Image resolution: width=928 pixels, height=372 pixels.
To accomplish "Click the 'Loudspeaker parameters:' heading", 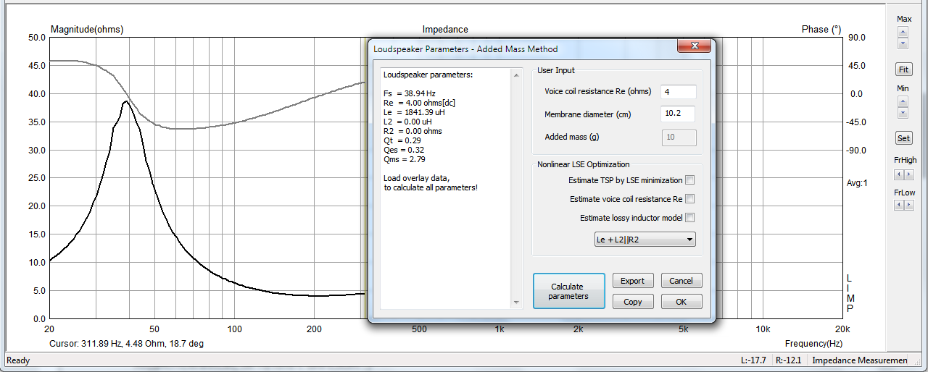I will click(428, 75).
